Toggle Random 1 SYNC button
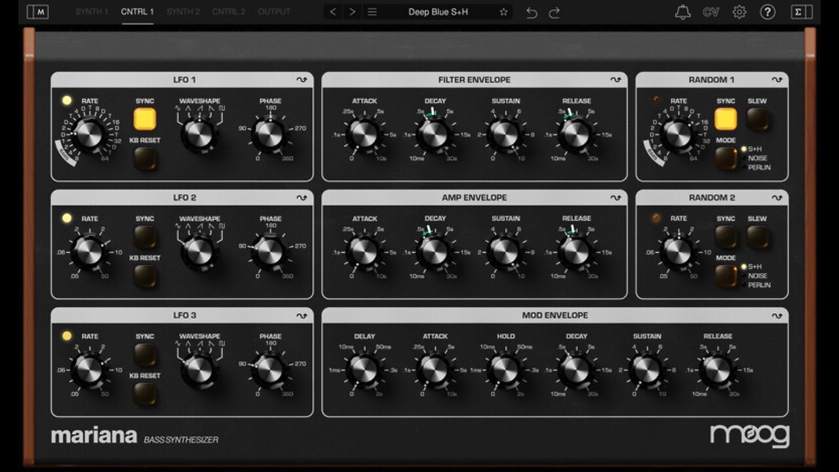Screen dimensions: 839x472 [726, 119]
